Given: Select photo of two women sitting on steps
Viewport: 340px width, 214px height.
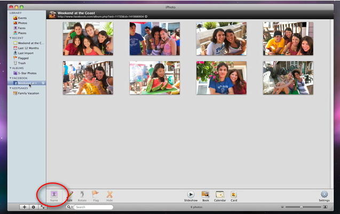Looking at the screenshot, I should click(x=288, y=78).
